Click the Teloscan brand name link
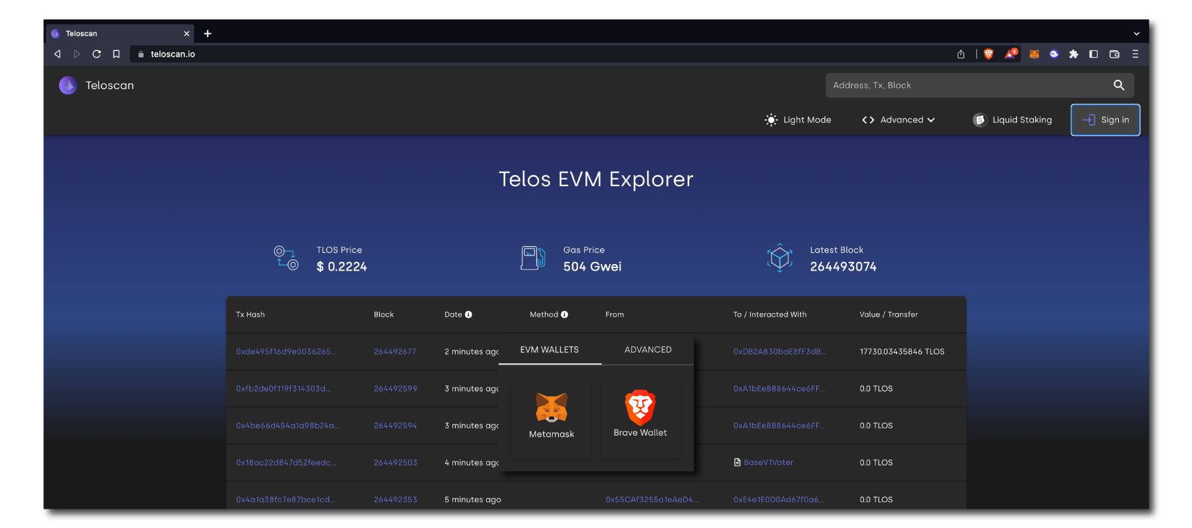The width and height of the screenshot is (1192, 528). click(x=110, y=85)
